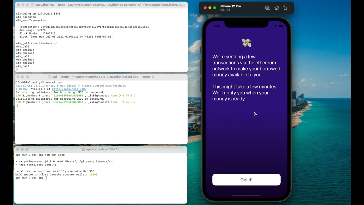The width and height of the screenshot is (364, 205).
Task: Click the Vercel CLI 20.1.1-canary.6 line
Action: (71, 86)
